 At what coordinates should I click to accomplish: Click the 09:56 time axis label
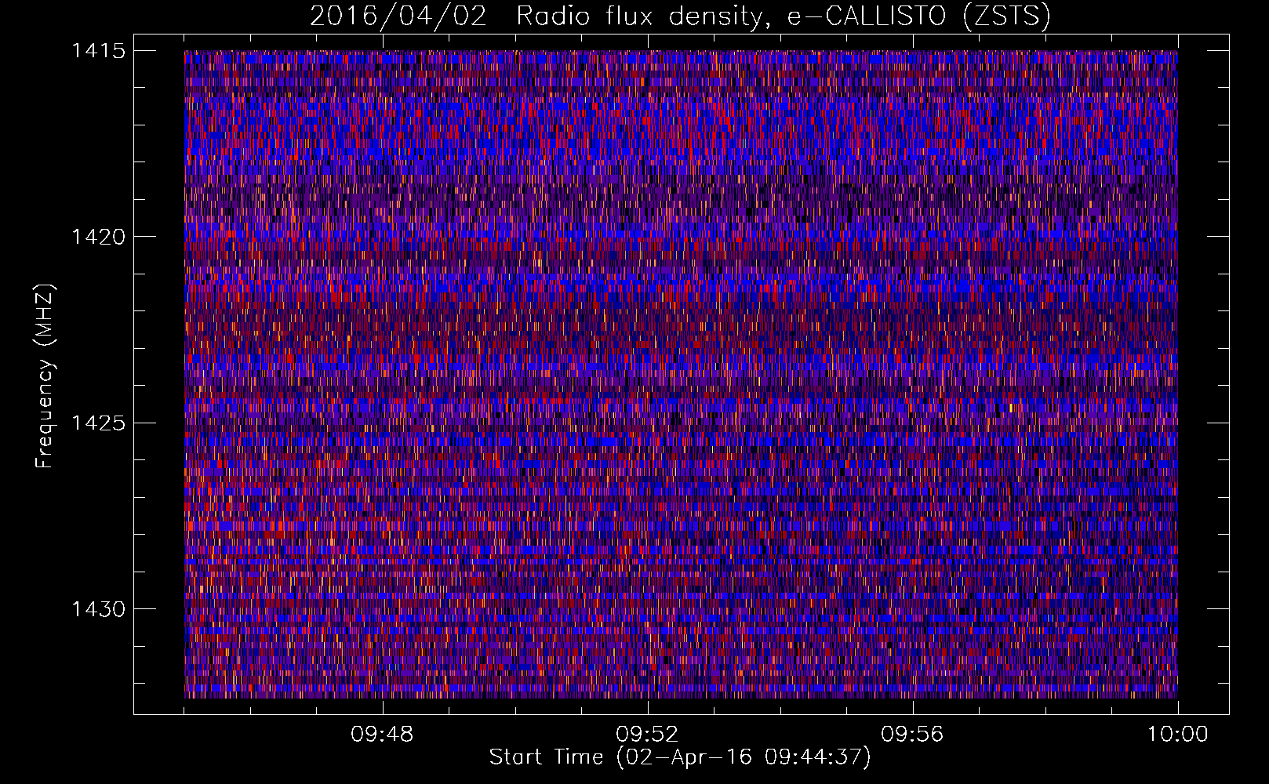click(912, 735)
